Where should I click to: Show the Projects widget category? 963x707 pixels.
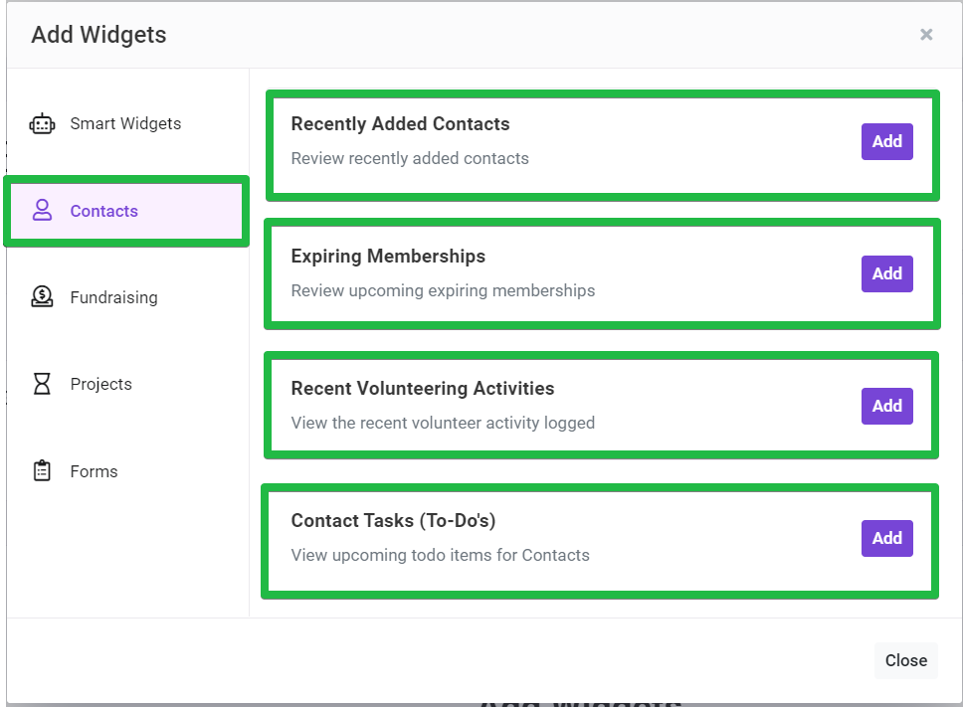coord(127,384)
